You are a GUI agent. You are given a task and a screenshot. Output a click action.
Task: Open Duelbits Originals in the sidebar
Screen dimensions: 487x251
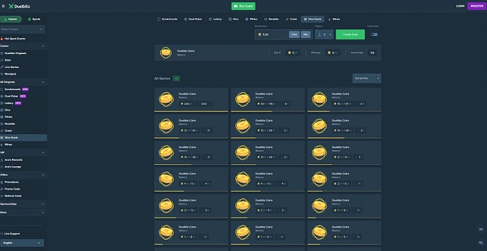[13, 53]
